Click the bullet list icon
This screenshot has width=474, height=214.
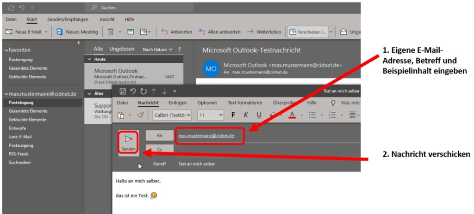click(312, 115)
